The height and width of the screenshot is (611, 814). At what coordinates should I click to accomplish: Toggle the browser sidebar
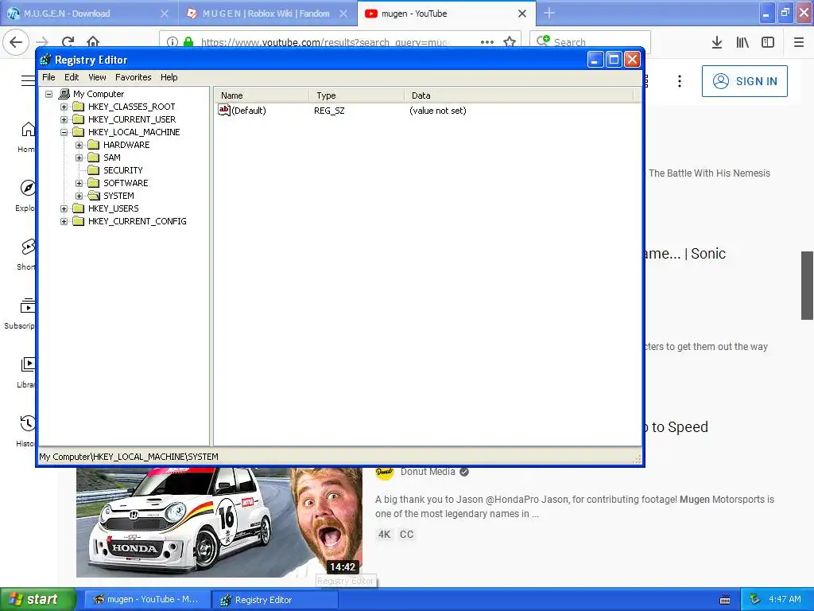click(768, 43)
